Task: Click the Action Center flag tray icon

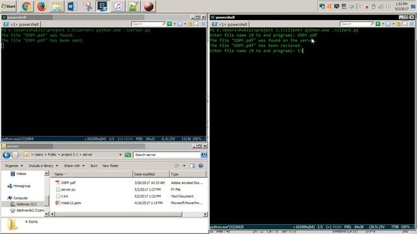Action: [x=358, y=6]
